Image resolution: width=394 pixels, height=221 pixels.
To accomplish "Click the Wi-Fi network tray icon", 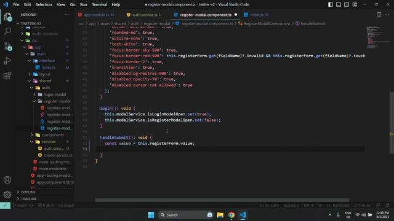I will (x=357, y=215).
